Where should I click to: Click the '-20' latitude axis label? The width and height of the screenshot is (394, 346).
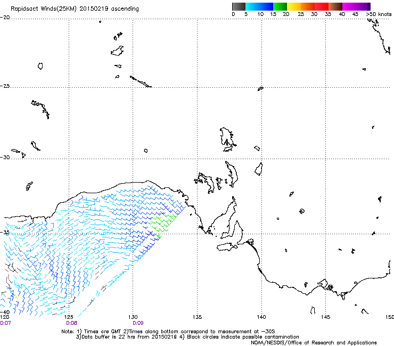(5, 18)
